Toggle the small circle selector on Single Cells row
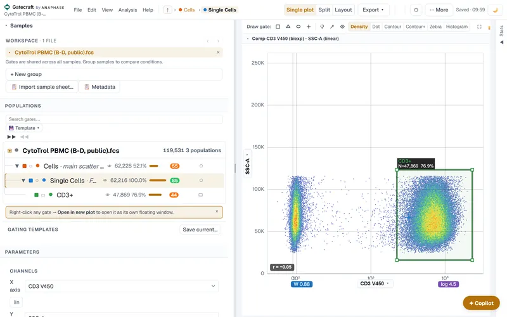Viewport: 507px width, 317px height. tap(37, 181)
